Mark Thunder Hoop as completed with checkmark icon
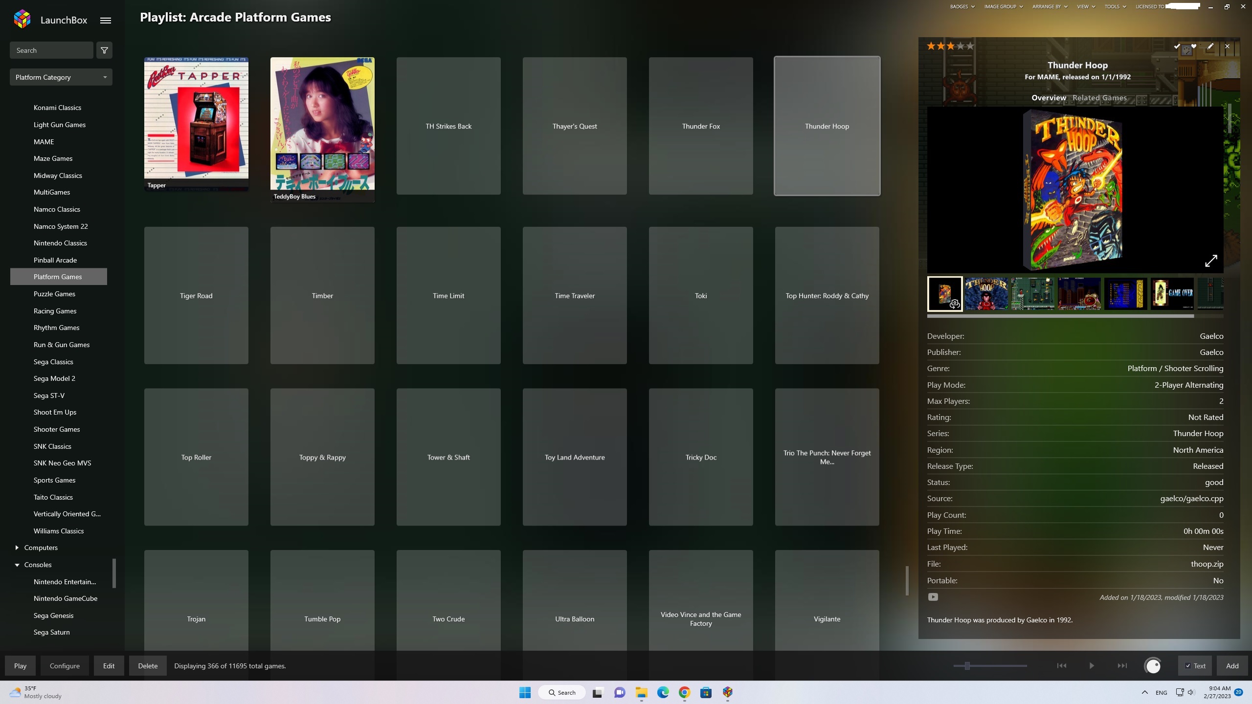The width and height of the screenshot is (1252, 704). click(1177, 46)
